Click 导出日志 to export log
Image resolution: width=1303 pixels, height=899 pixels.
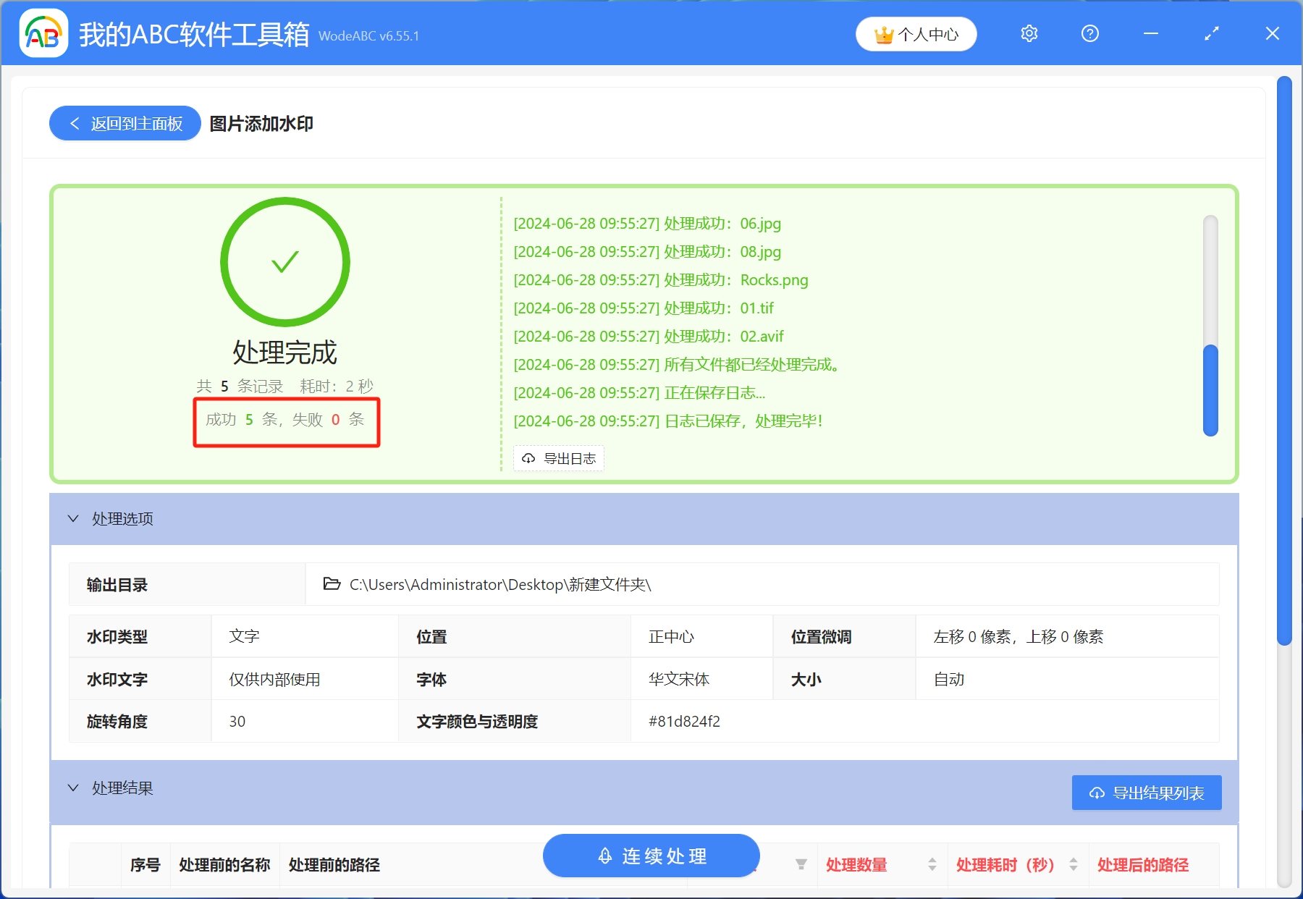click(x=559, y=458)
